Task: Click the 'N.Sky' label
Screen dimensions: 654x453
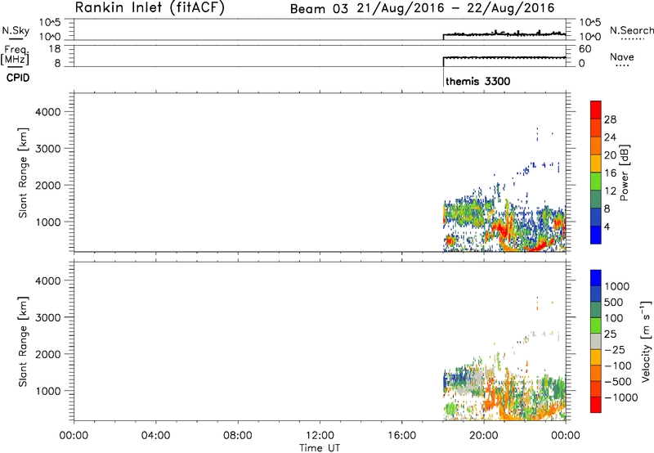Action: coord(16,30)
